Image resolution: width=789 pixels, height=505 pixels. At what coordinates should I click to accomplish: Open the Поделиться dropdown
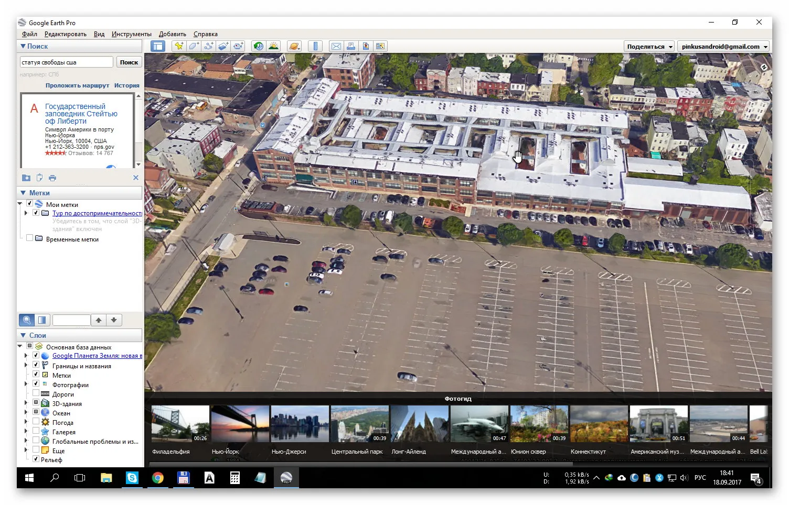pyautogui.click(x=649, y=47)
